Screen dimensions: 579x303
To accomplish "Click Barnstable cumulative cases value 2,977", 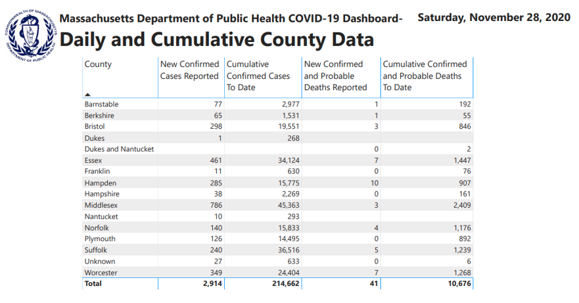I will [290, 105].
